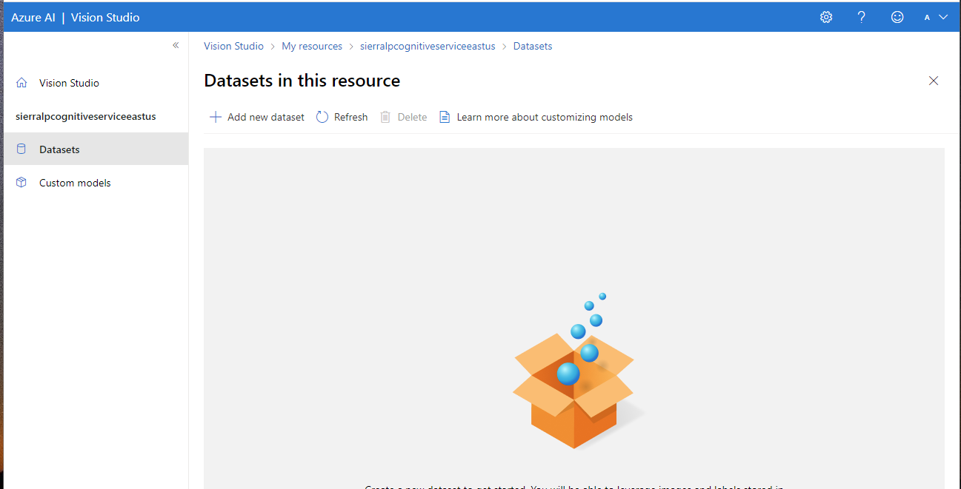Click the Datasets in this resource heading
This screenshot has width=961, height=489.
tap(302, 80)
